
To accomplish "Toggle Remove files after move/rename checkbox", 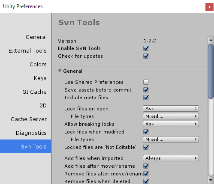I will [x=146, y=174].
